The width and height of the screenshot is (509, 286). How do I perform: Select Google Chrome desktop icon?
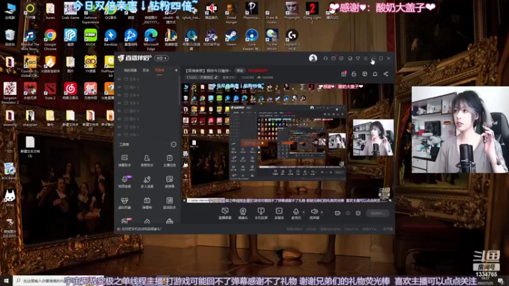[x=50, y=39]
